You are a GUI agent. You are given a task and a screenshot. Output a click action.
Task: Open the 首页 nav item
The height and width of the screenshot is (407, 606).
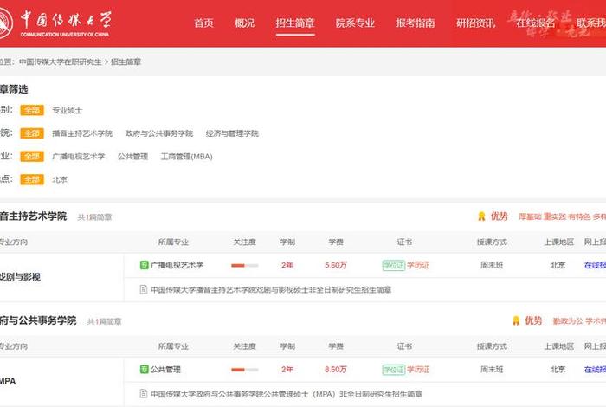coord(203,23)
